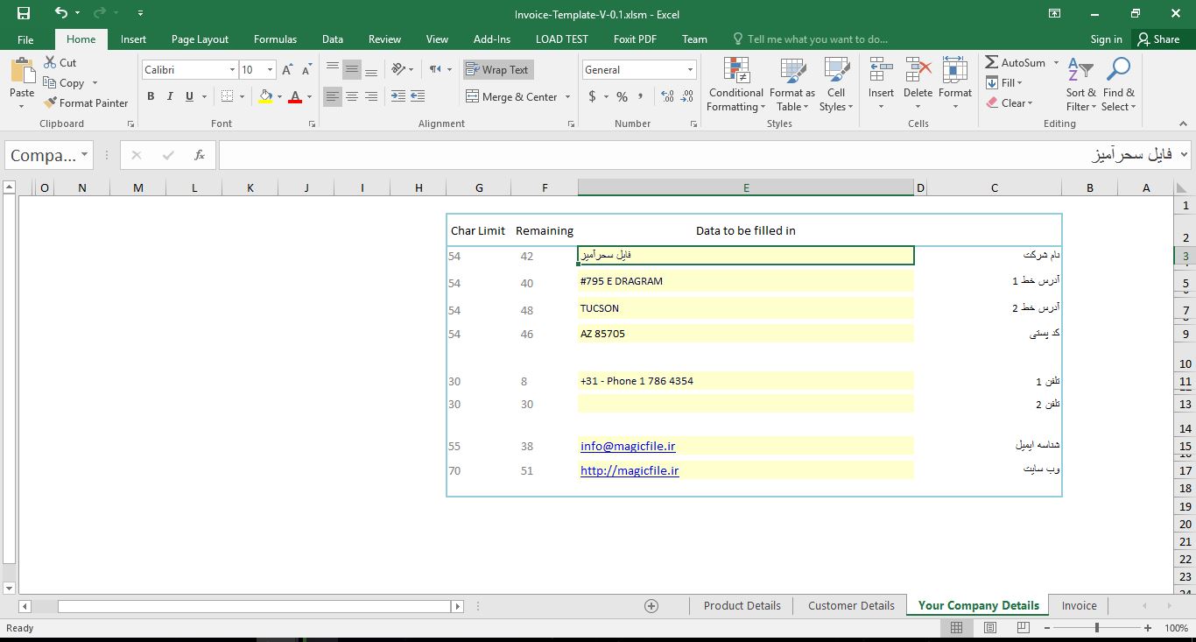Center text horizontally
1196x642 pixels.
tap(352, 96)
